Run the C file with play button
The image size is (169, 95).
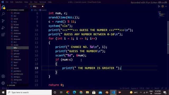pyautogui.click(x=159, y=6)
